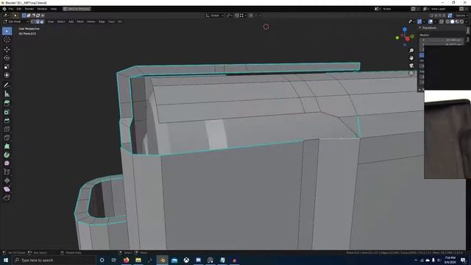This screenshot has width=471, height=265.
Task: Click the Median X value field
Action: coord(442,40)
